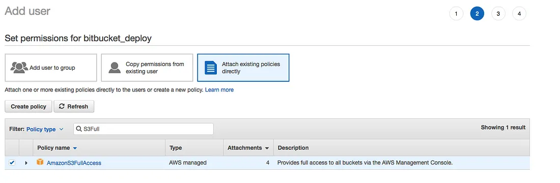Select Copy permissions from existing user
560x183 pixels.
(x=147, y=68)
